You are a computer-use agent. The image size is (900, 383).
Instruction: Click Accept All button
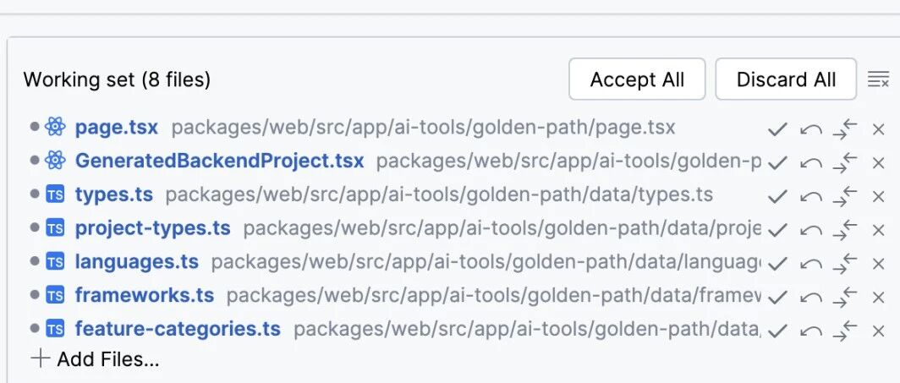(x=637, y=79)
